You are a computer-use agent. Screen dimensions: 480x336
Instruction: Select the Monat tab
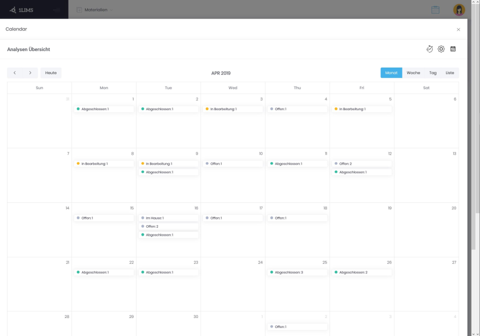point(391,73)
